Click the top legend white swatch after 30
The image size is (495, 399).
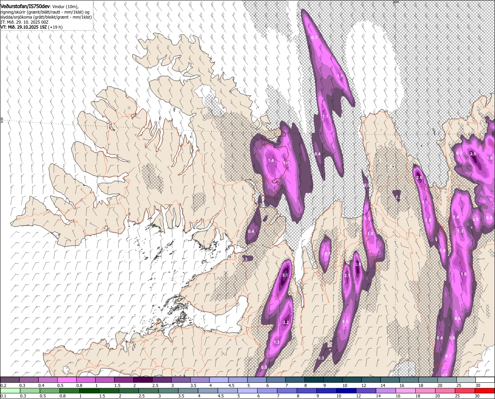tap(485, 380)
